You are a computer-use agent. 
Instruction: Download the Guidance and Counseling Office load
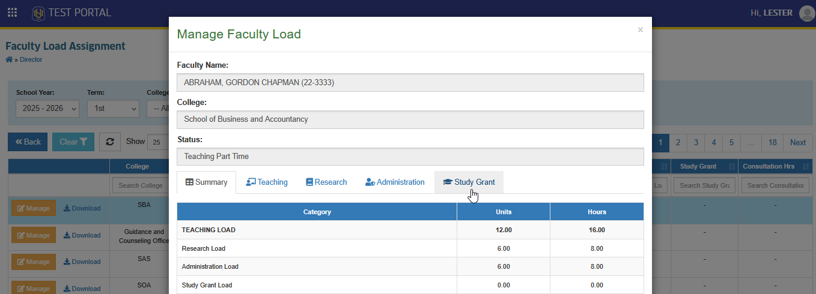tap(82, 235)
